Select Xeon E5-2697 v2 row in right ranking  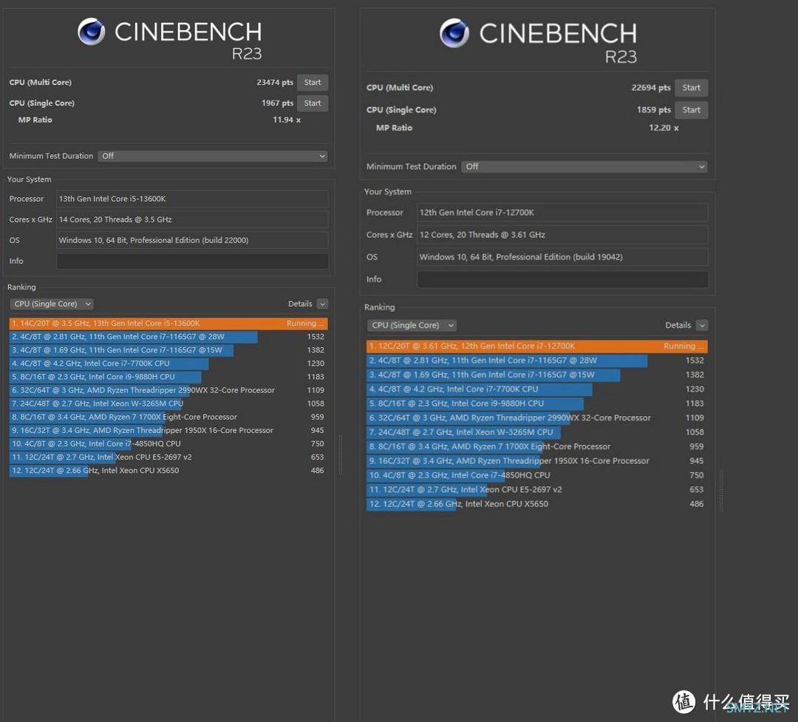pos(537,489)
